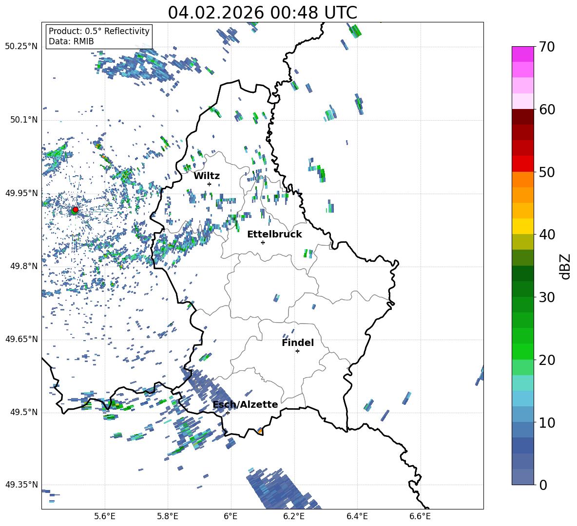577x526 pixels.
Task: Click the Ettelbruck city label
Action: (274, 235)
